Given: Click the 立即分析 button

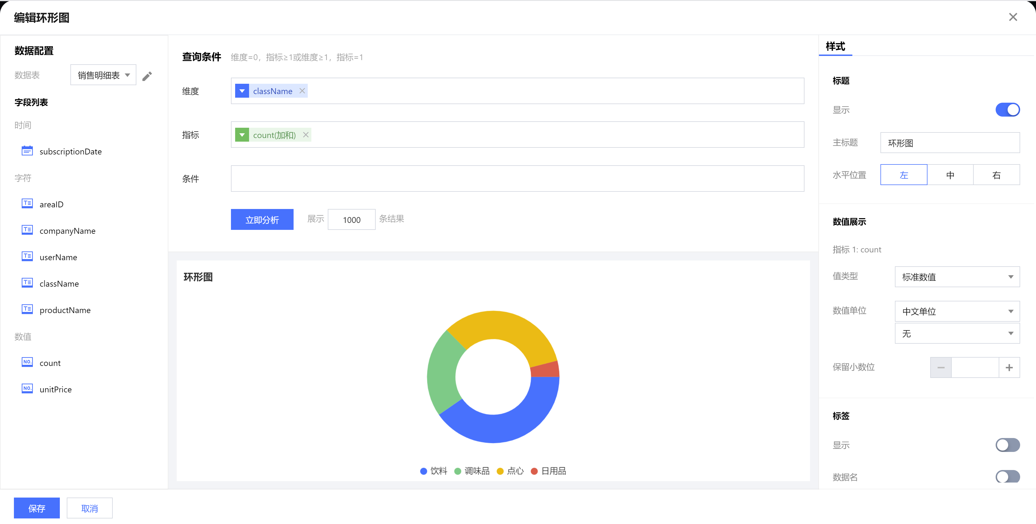Looking at the screenshot, I should click(262, 220).
